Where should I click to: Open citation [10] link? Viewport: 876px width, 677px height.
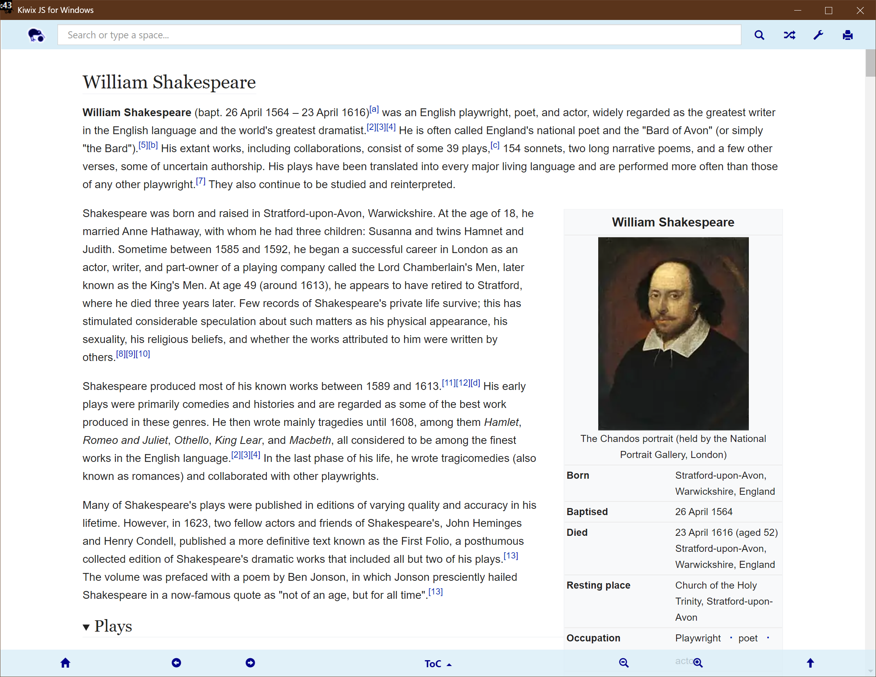(143, 354)
